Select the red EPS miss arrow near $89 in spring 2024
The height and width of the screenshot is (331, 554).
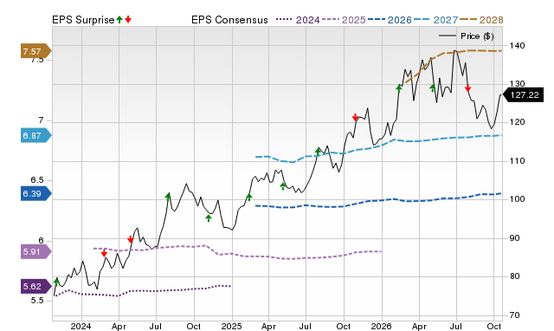point(131,240)
